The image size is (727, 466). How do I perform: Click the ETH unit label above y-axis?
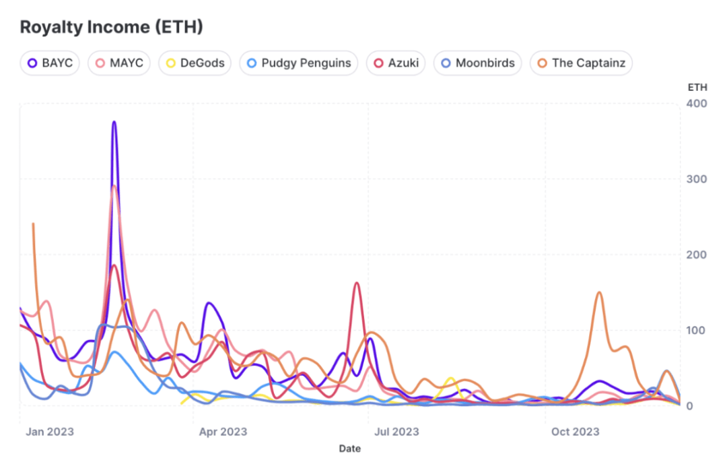(x=697, y=88)
